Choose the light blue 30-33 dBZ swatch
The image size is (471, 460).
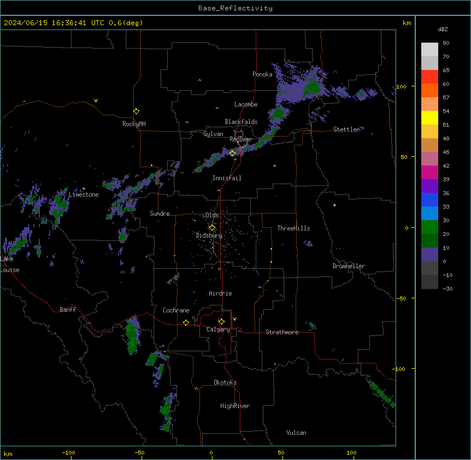(429, 214)
